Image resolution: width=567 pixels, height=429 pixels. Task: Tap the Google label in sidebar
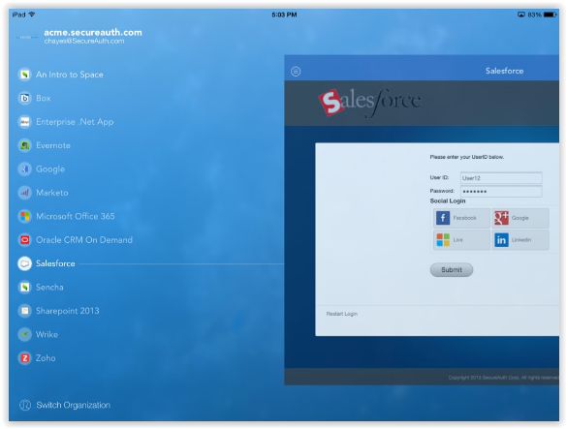coord(50,169)
